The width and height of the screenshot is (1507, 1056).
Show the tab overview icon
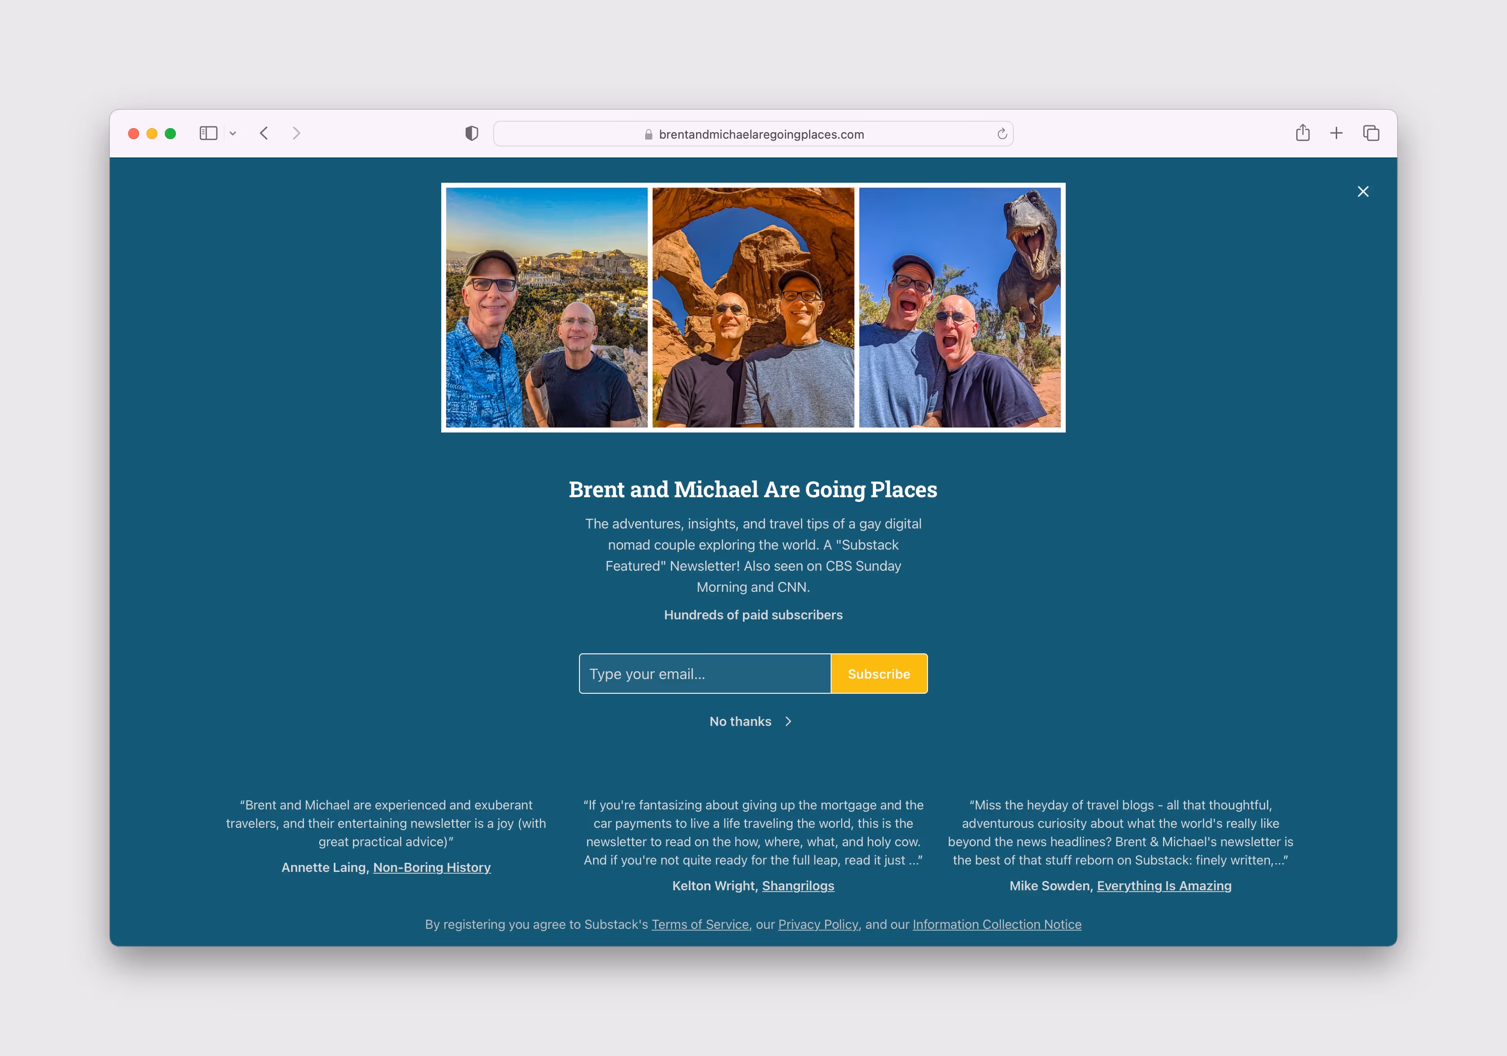tap(1371, 133)
